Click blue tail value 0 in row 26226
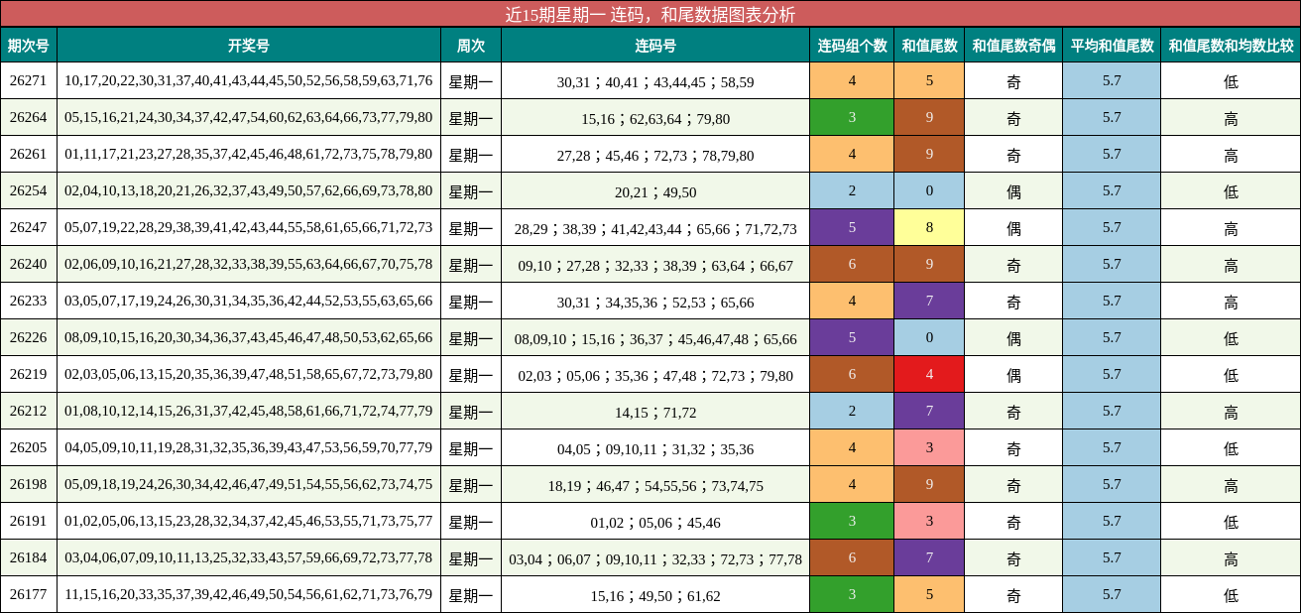Viewport: 1301px width, 613px height. [x=929, y=337]
